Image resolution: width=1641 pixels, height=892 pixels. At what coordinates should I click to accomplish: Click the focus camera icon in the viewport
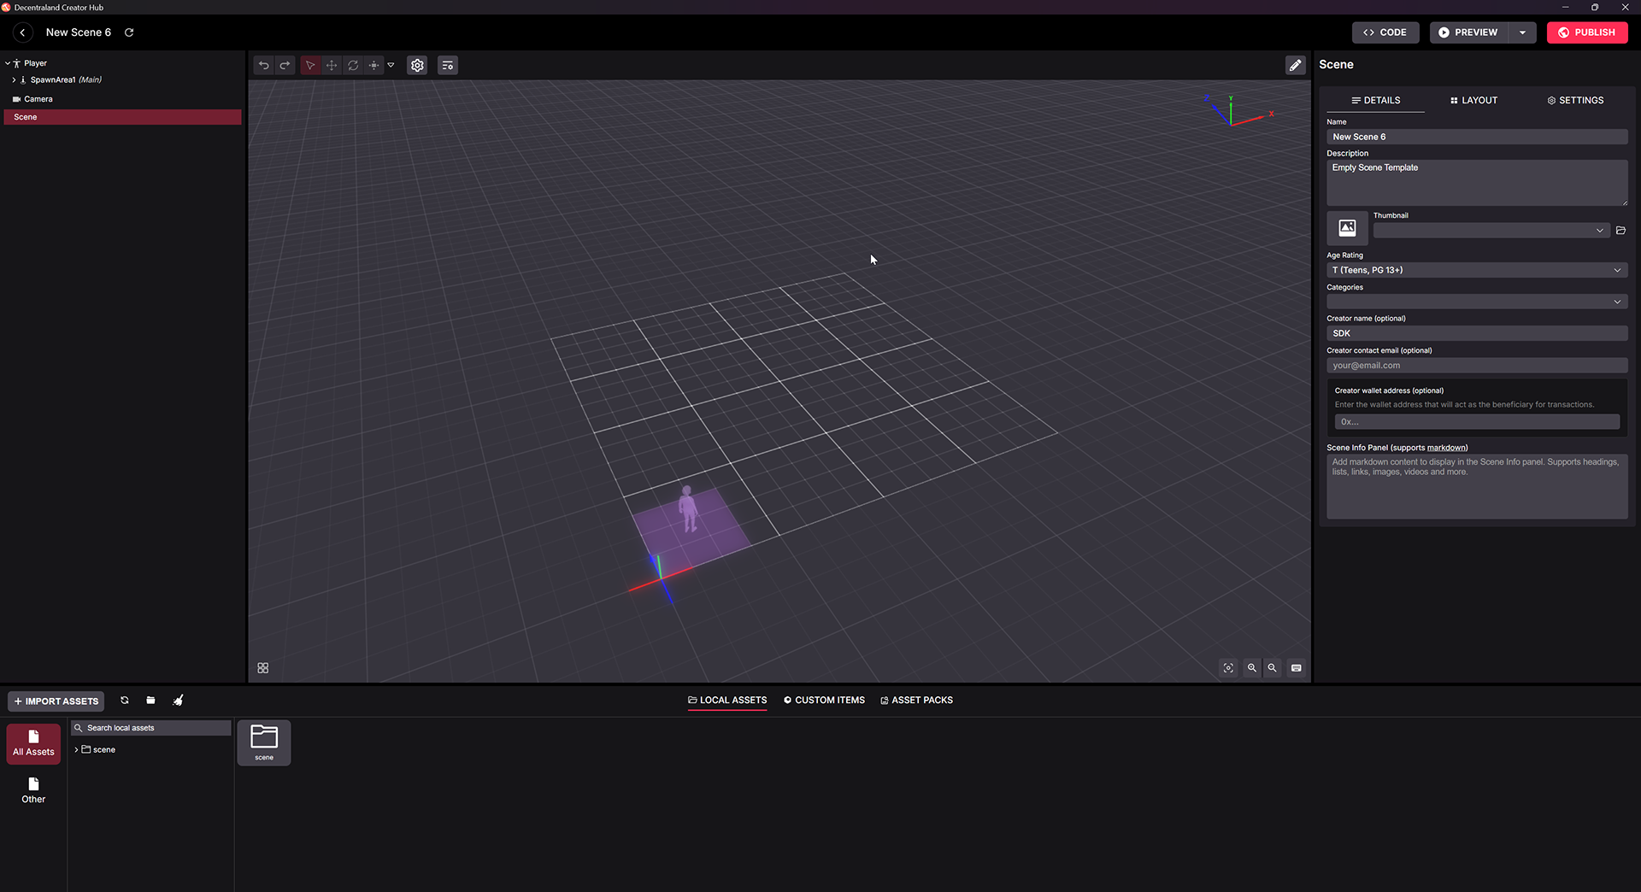1228,668
